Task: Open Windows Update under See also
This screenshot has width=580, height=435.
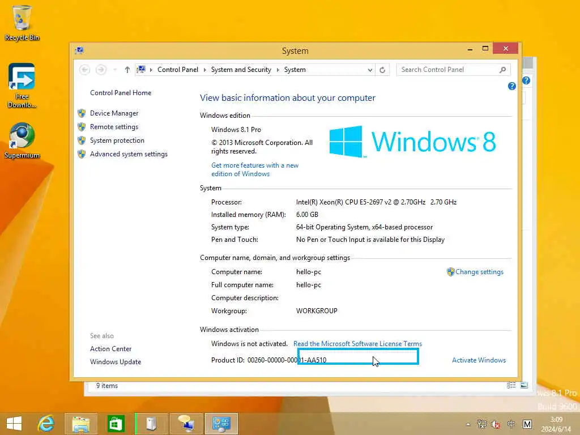Action: coord(116,362)
